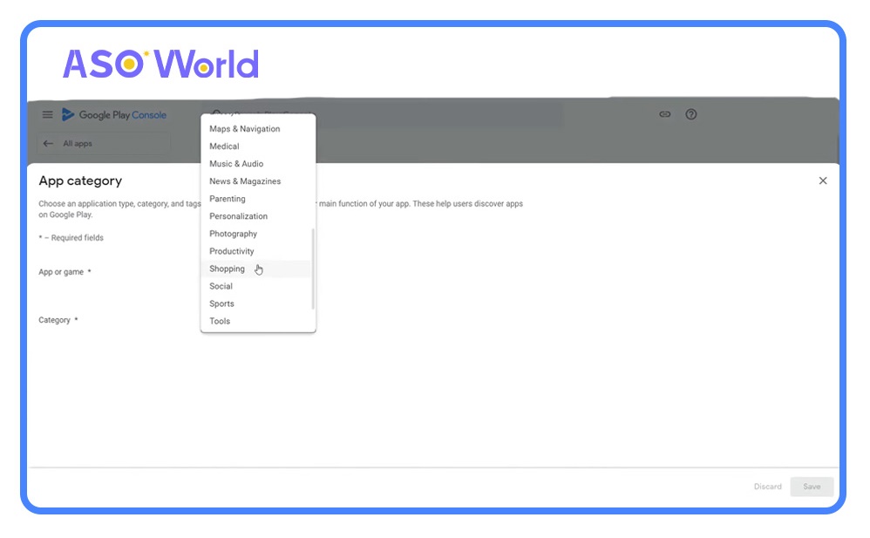The image size is (870, 538).
Task: Go back using the All apps arrow
Action: [x=48, y=143]
